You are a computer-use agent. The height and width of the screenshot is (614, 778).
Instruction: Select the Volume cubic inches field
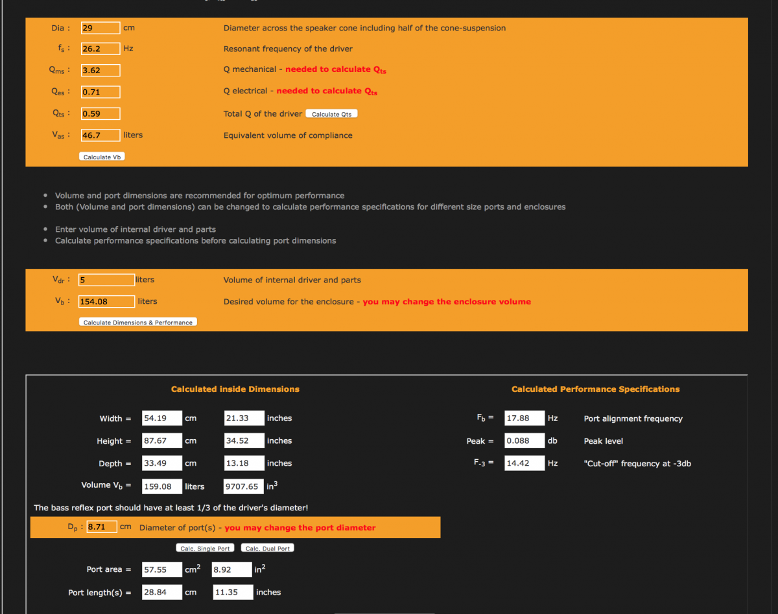coord(244,486)
